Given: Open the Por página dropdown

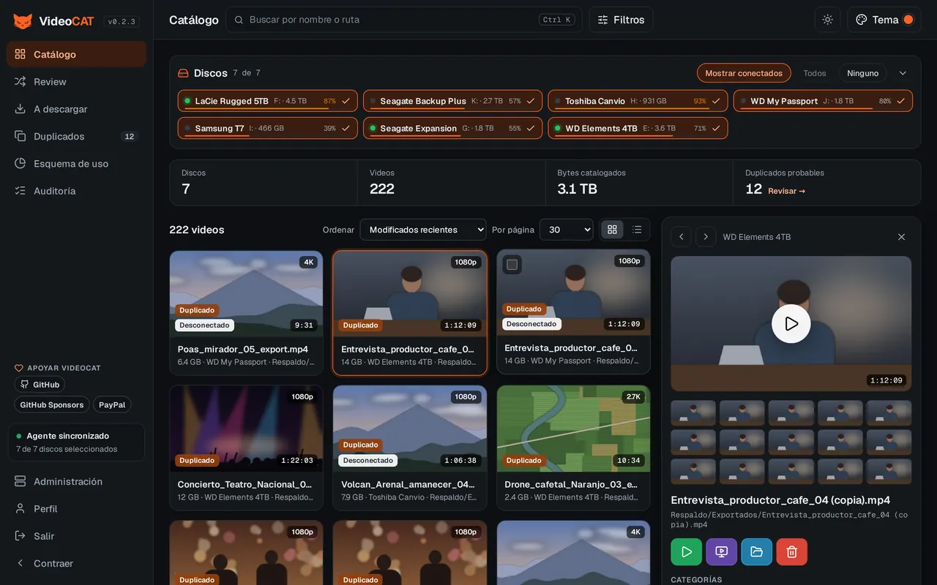Looking at the screenshot, I should click(567, 230).
